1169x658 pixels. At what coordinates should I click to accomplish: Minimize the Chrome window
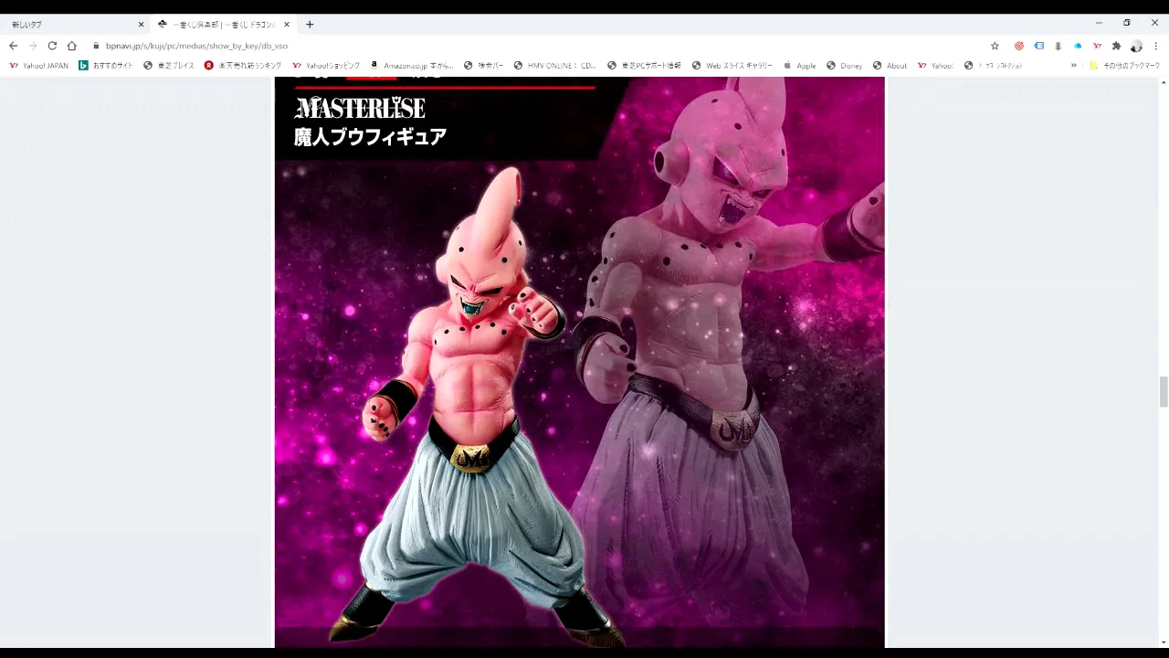(x=1099, y=24)
